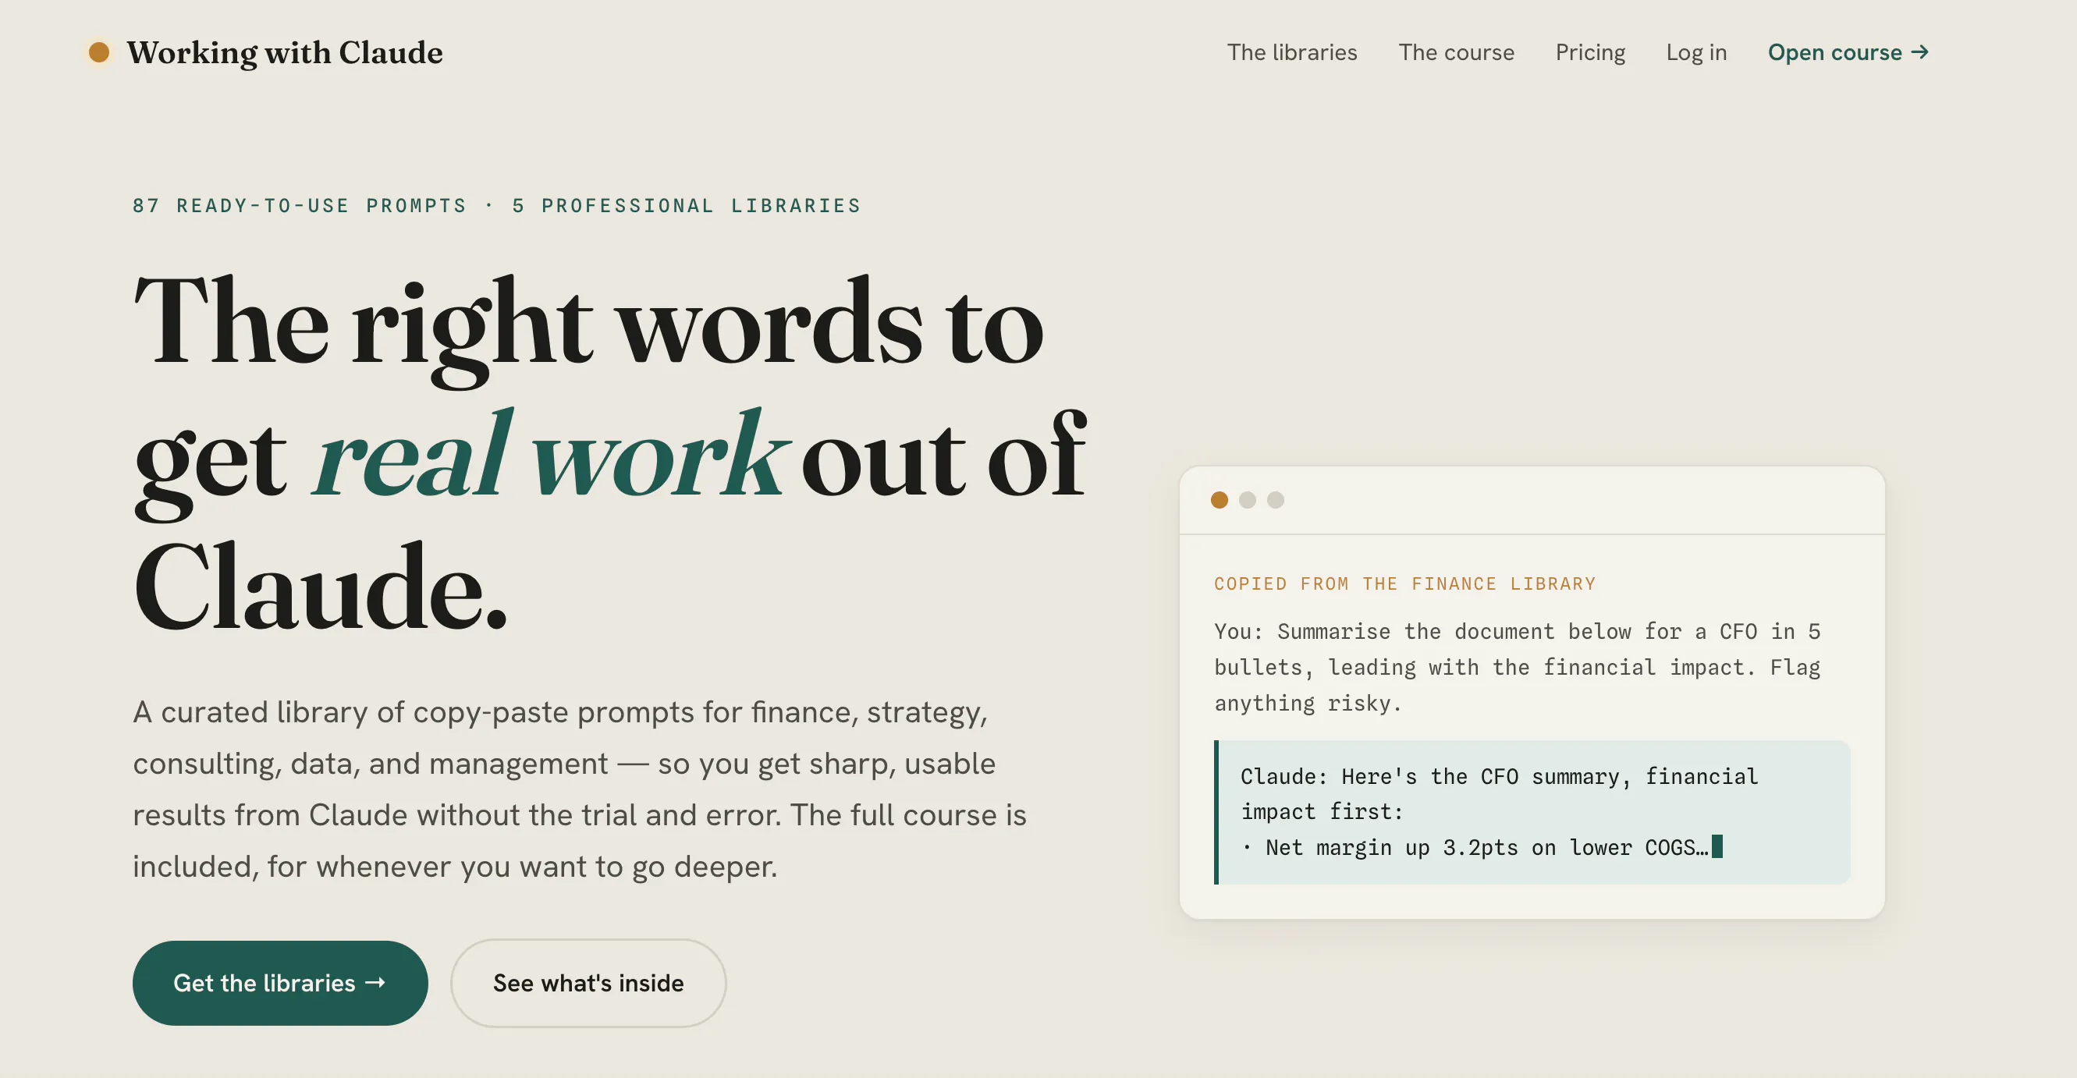Click the 'You: Summarise the document' prompt text

pos(1518,667)
